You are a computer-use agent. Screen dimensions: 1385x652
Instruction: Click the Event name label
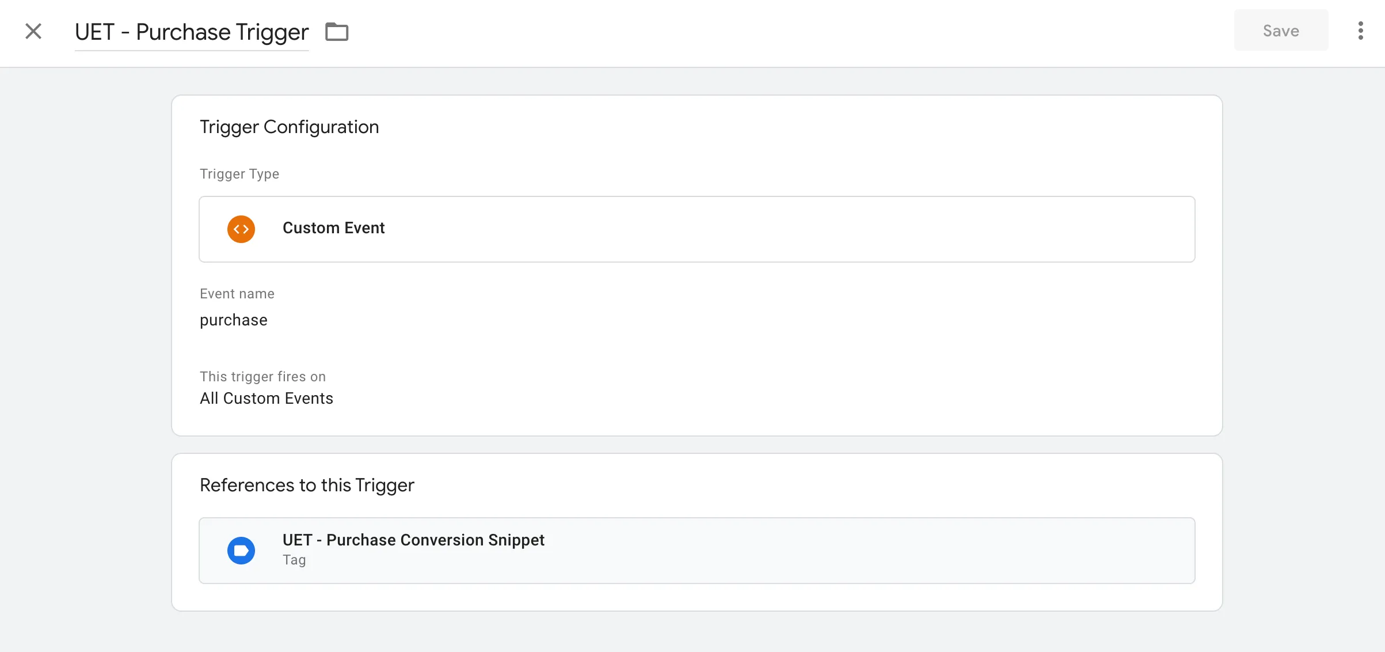(237, 294)
